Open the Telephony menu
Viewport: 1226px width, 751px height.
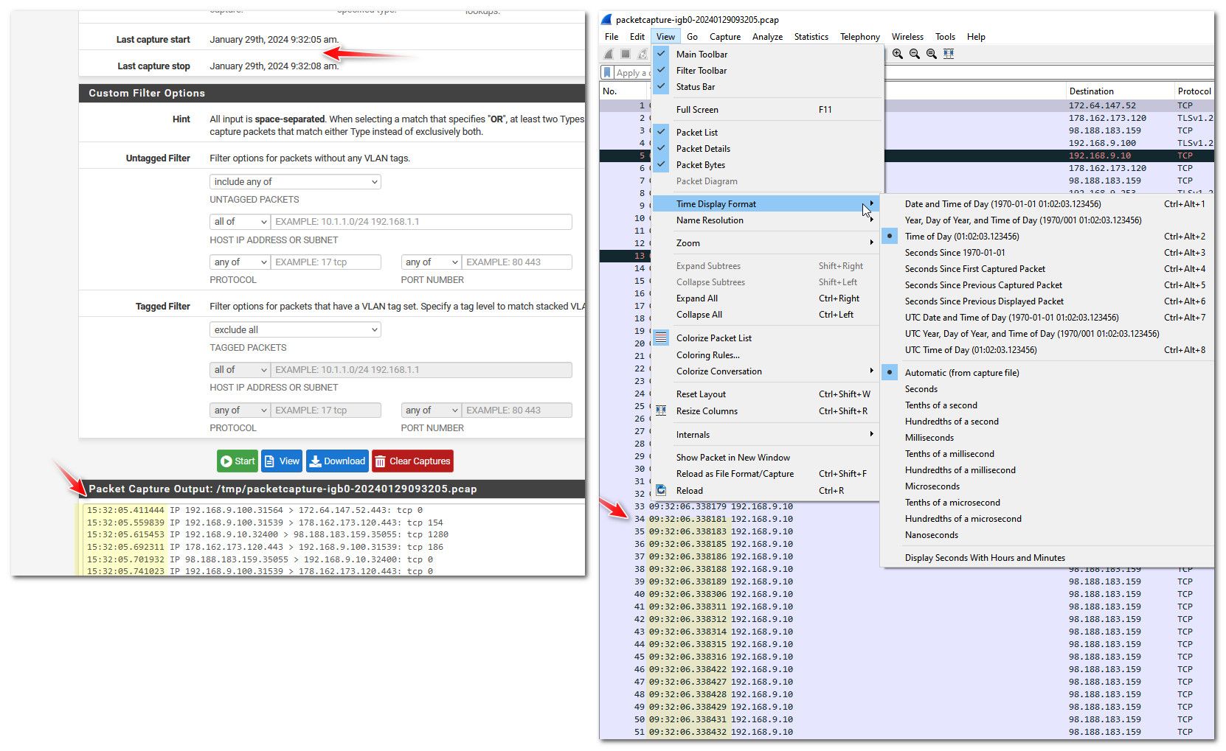[x=860, y=37]
